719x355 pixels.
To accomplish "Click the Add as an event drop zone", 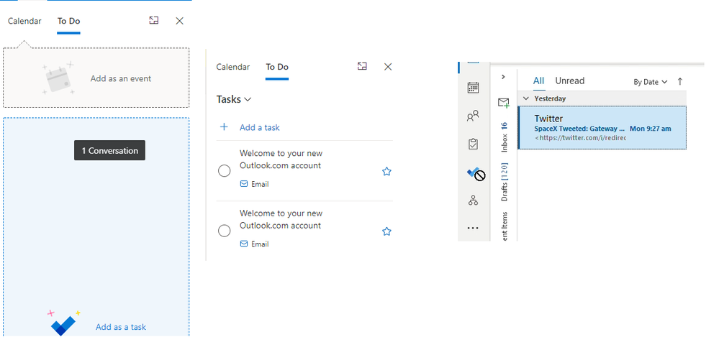I will [x=96, y=78].
